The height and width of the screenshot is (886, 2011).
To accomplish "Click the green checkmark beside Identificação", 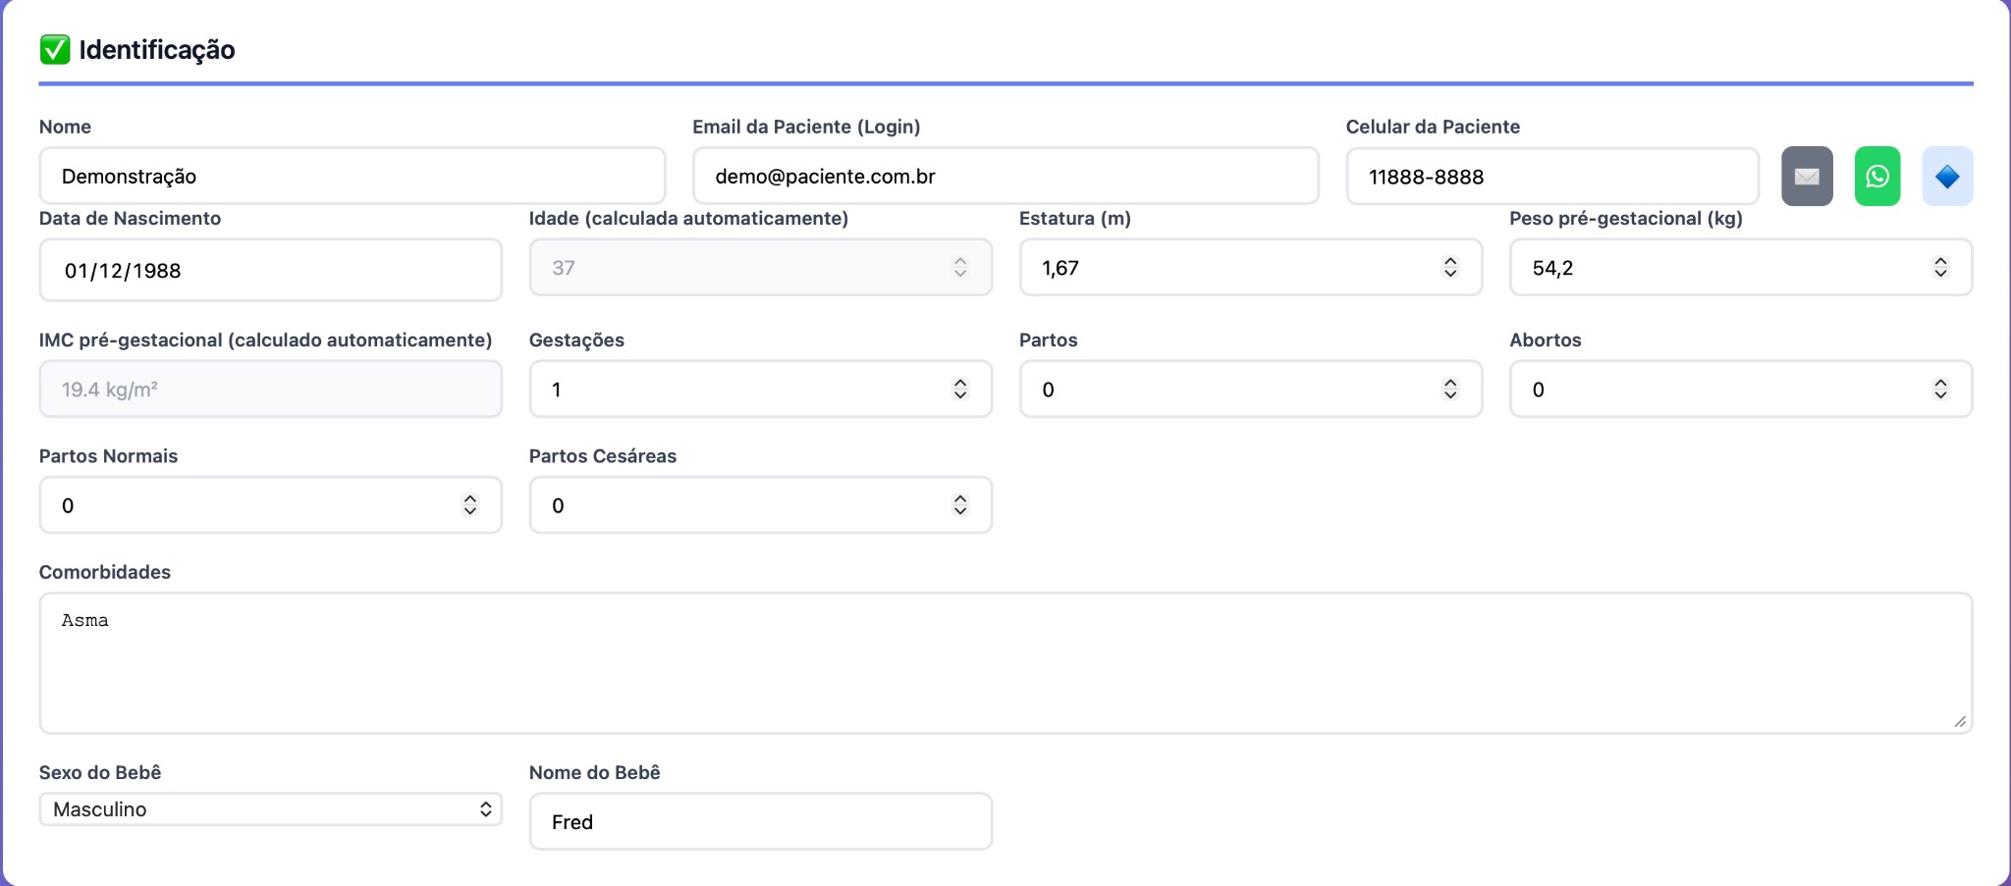I will (x=55, y=49).
